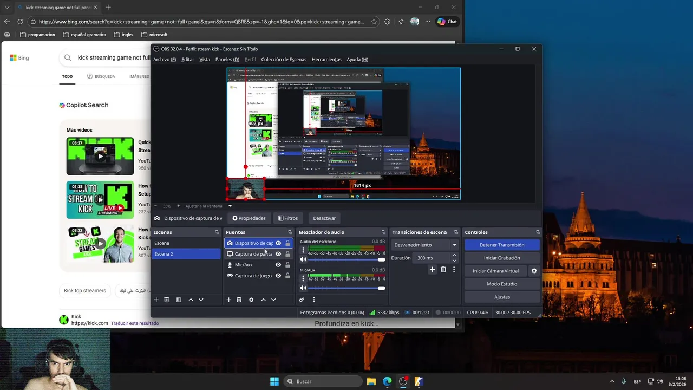Open virtual camera settings gear
This screenshot has width=693, height=390.
click(534, 271)
